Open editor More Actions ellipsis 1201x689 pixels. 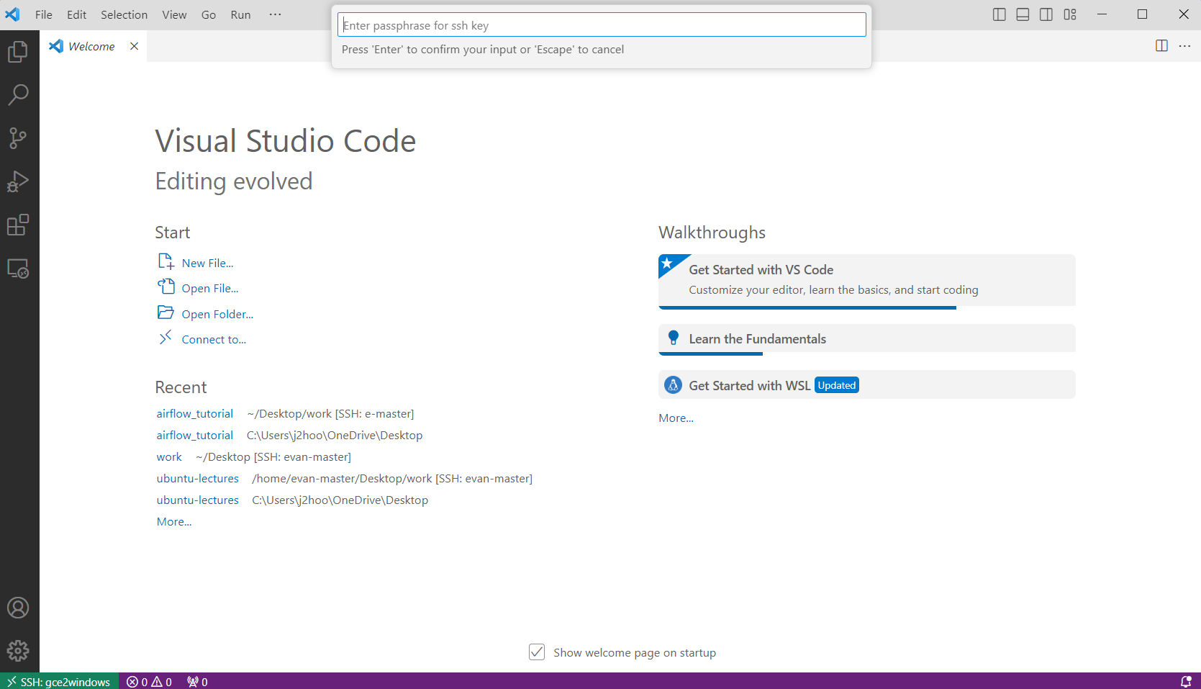(x=1184, y=45)
